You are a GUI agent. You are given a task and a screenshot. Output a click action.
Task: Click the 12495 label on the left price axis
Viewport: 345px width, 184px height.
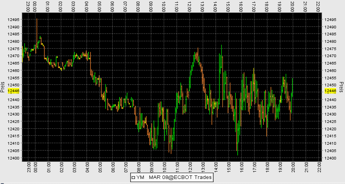(x=13, y=19)
